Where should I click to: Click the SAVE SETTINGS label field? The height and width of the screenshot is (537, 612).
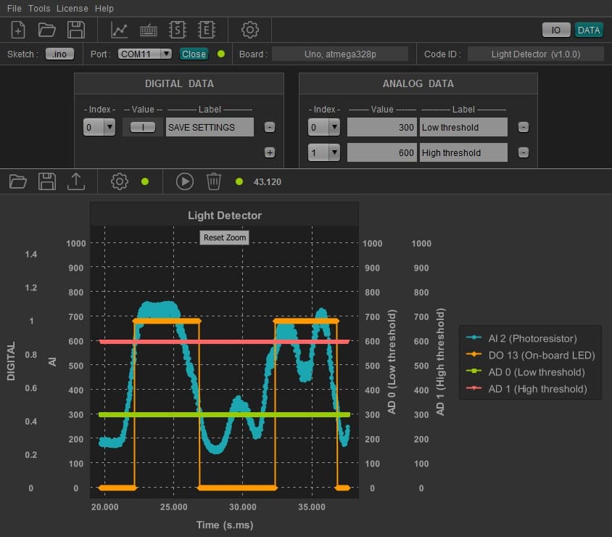click(x=210, y=127)
